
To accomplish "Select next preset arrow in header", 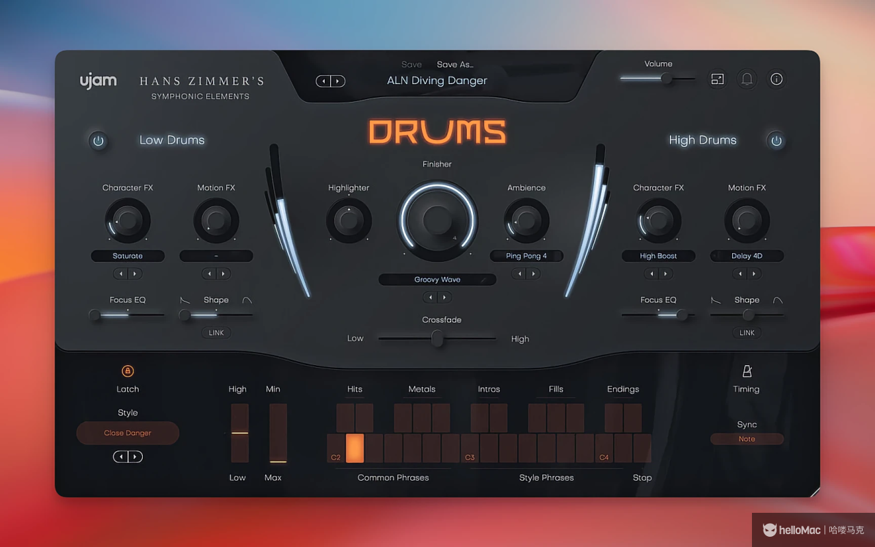I will pos(338,81).
